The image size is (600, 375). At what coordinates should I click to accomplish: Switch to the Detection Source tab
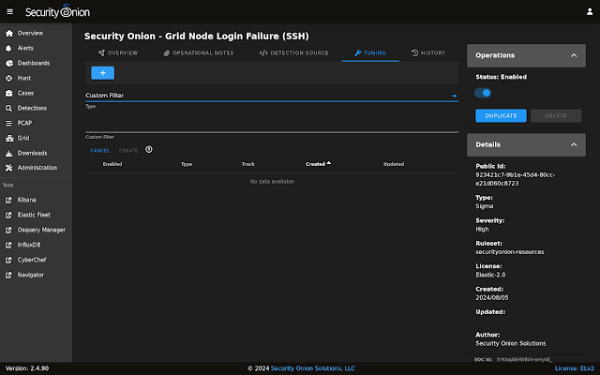point(293,52)
